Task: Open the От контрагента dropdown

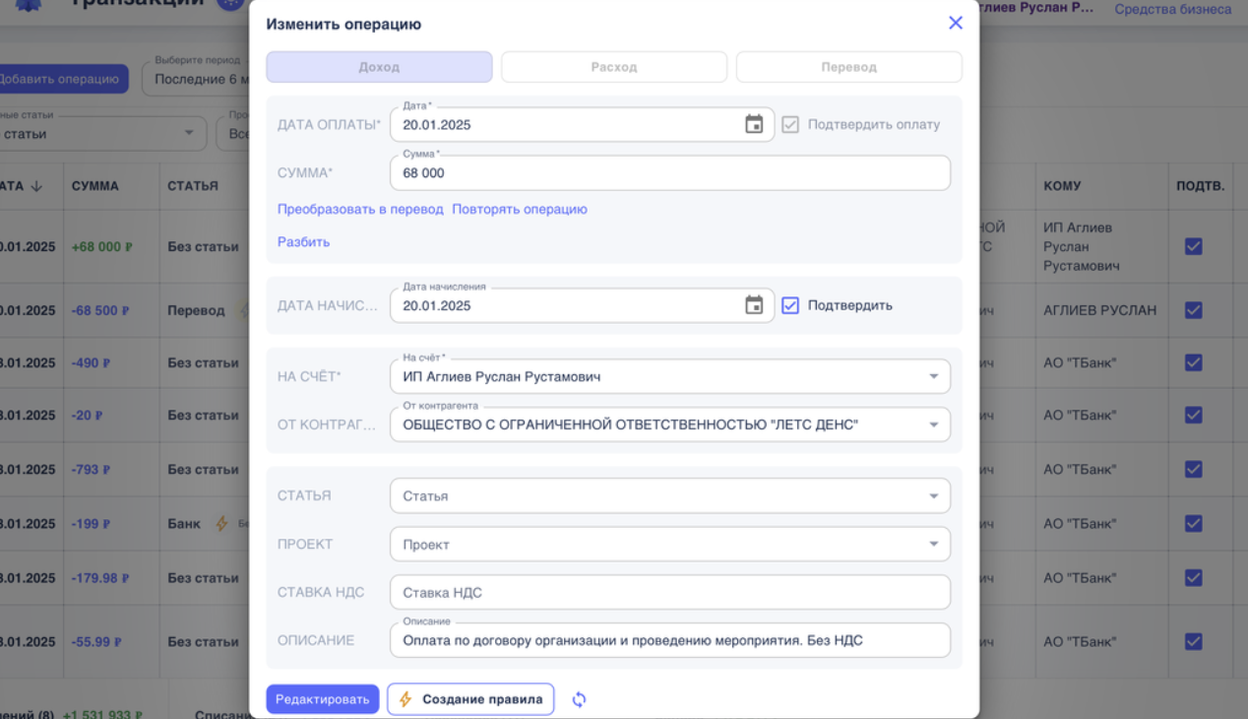Action: (933, 424)
